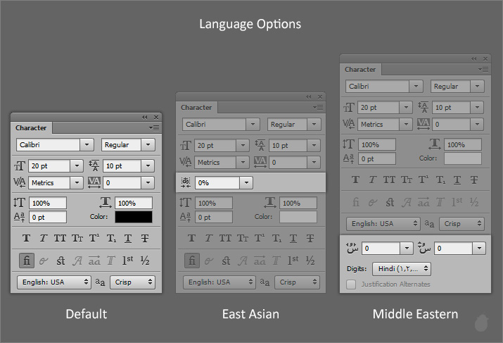The height and width of the screenshot is (343, 503).
Task: Click the black text Color swatch
Action: [x=134, y=217]
